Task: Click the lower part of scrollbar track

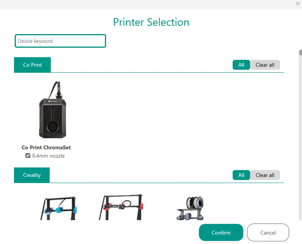Action: [300, 173]
